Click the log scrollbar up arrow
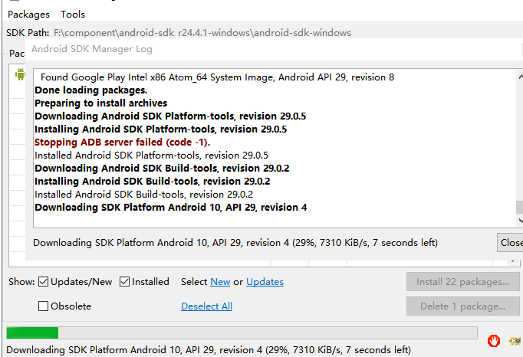The width and height of the screenshot is (523, 357). pos(520,77)
